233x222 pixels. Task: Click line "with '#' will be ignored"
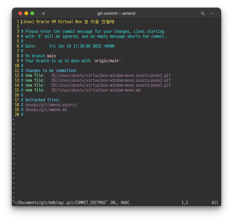[93, 36]
